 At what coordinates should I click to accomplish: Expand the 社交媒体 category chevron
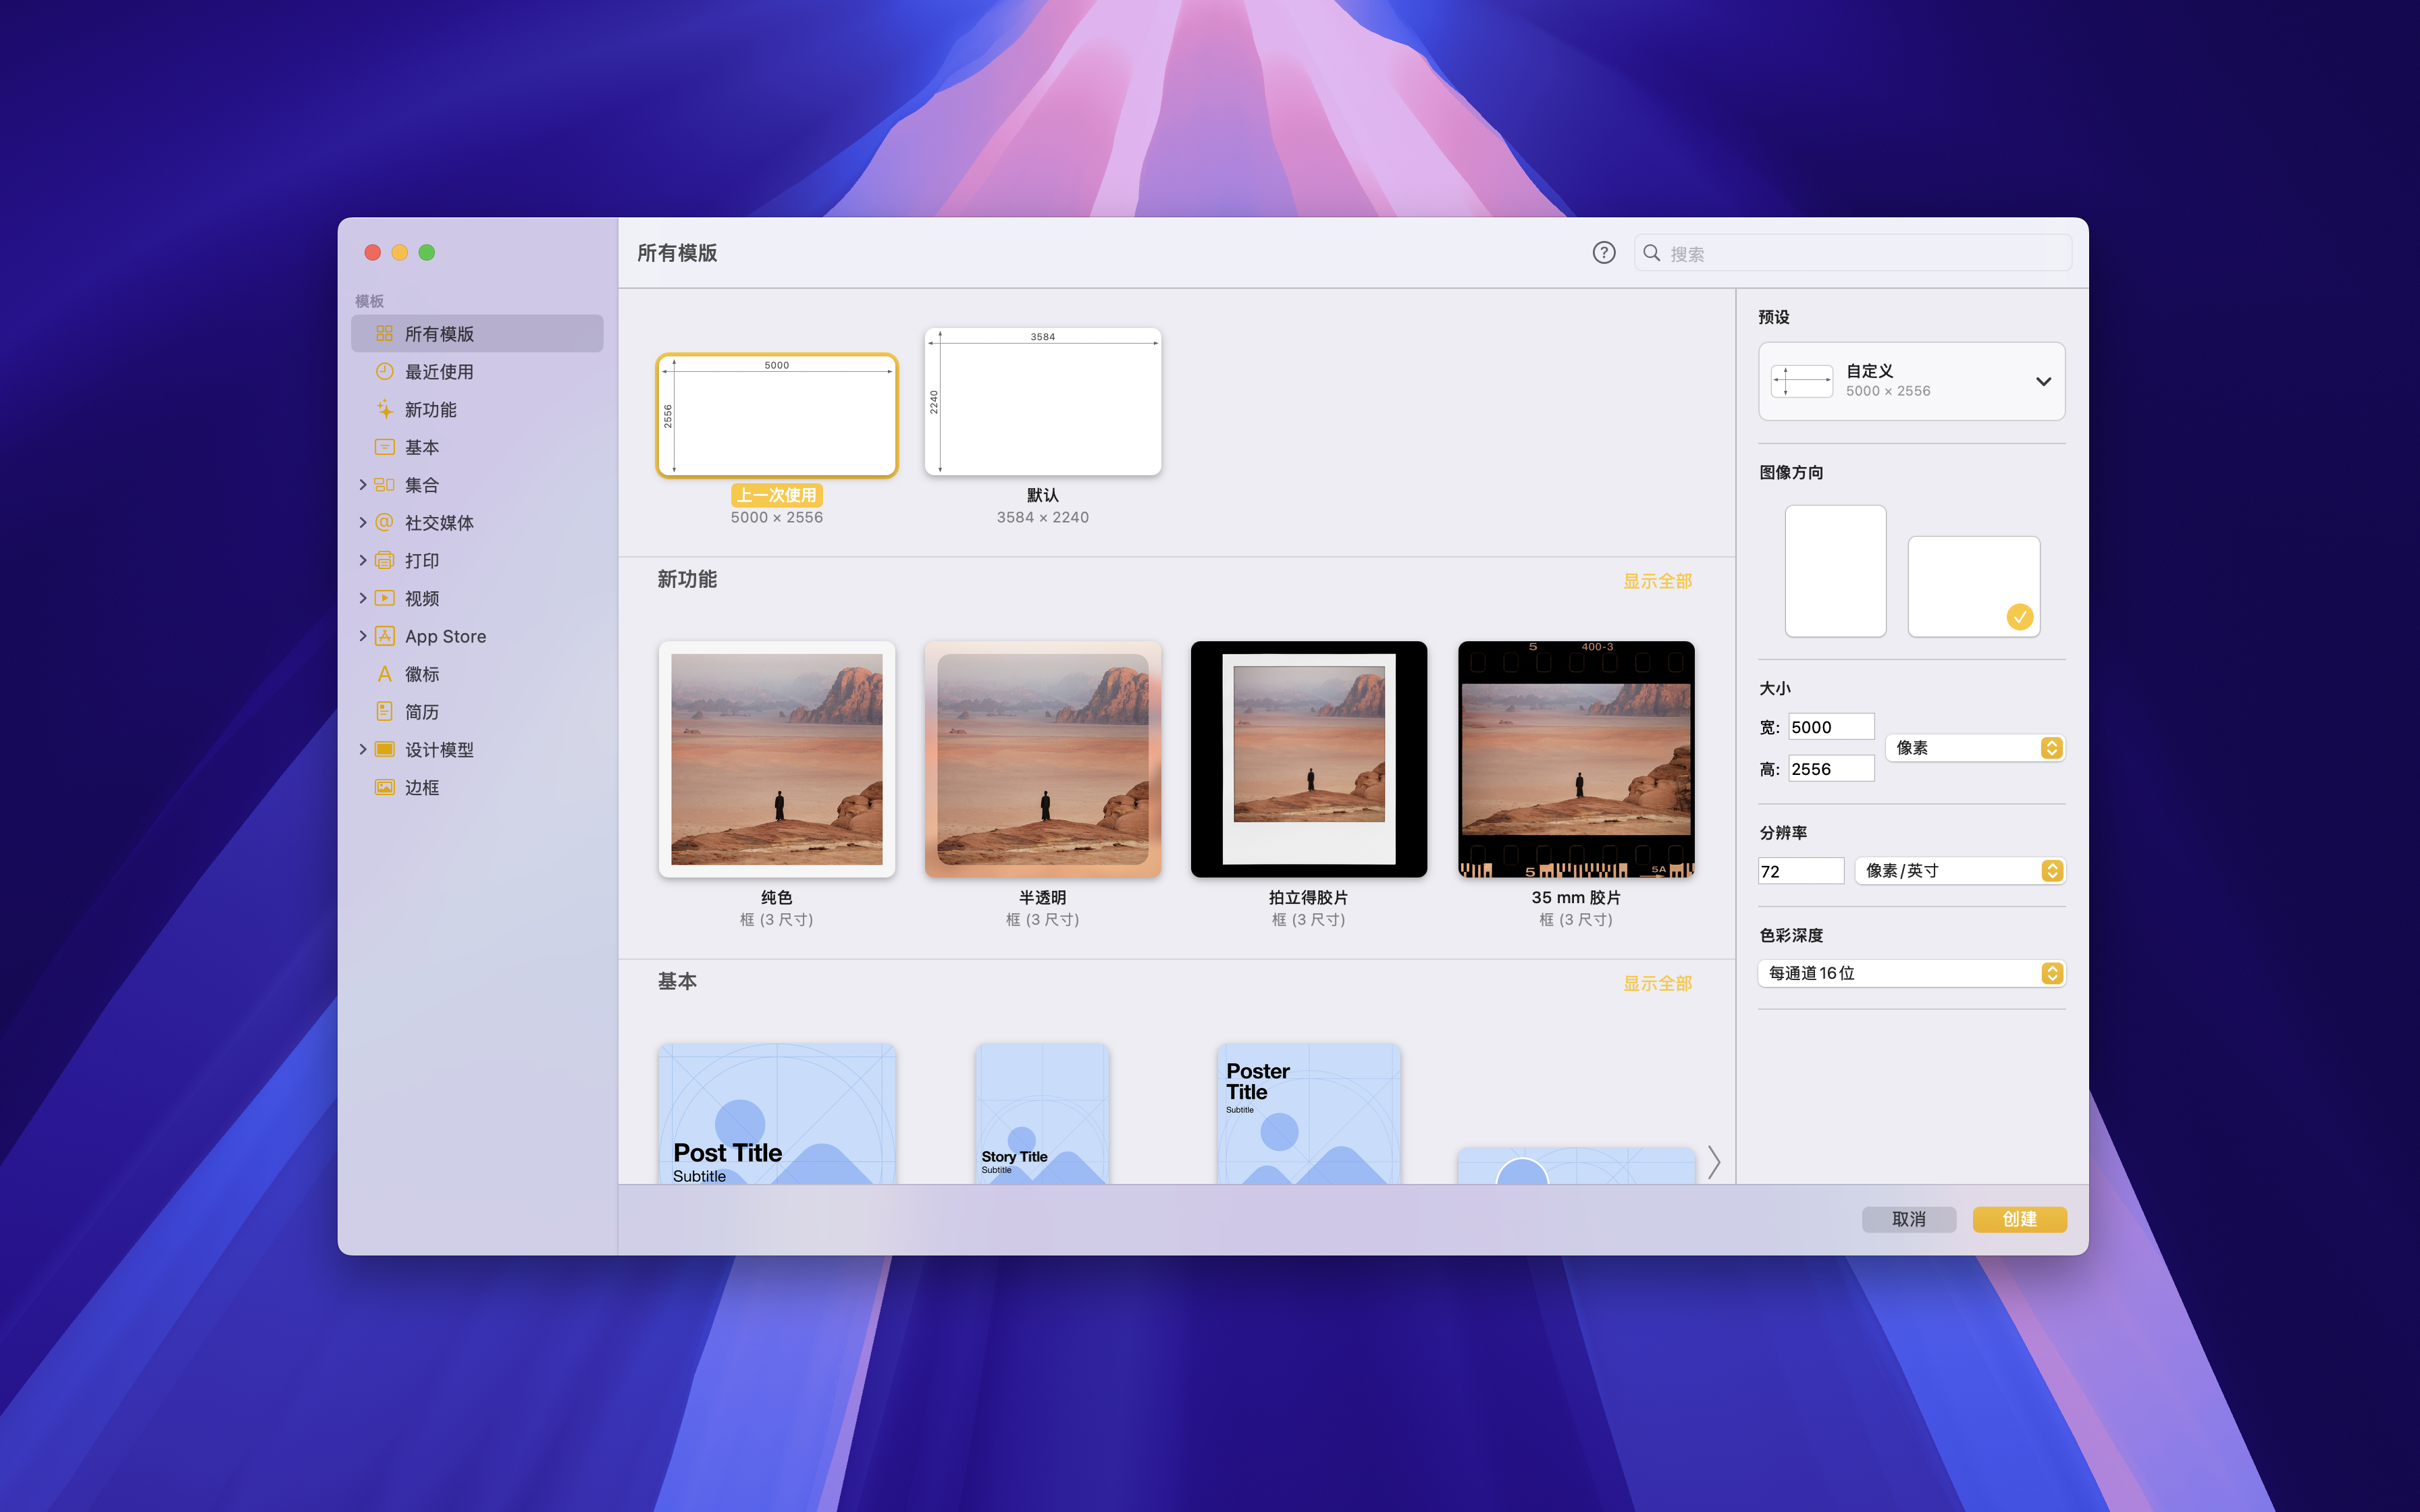363,522
